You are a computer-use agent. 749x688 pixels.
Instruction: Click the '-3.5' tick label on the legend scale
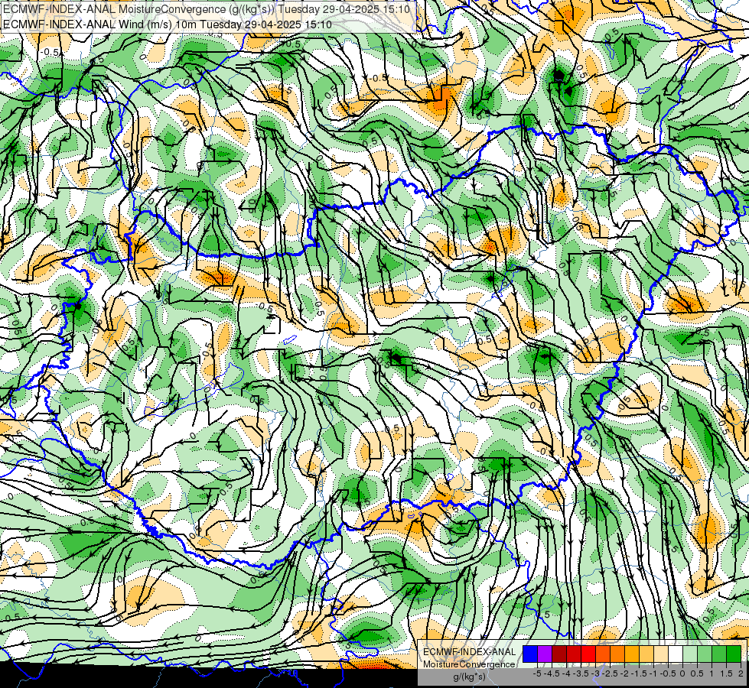click(581, 673)
